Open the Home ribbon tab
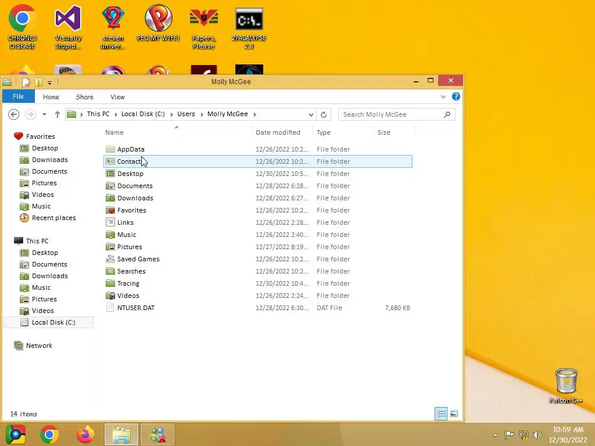Viewport: 595px width, 446px height. (51, 97)
